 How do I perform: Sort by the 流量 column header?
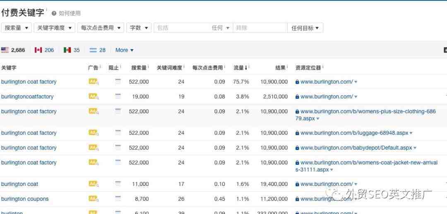(240, 68)
